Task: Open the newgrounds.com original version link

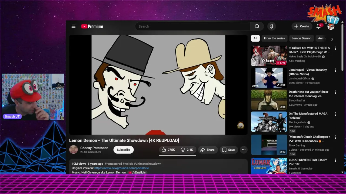Action: [123, 168]
